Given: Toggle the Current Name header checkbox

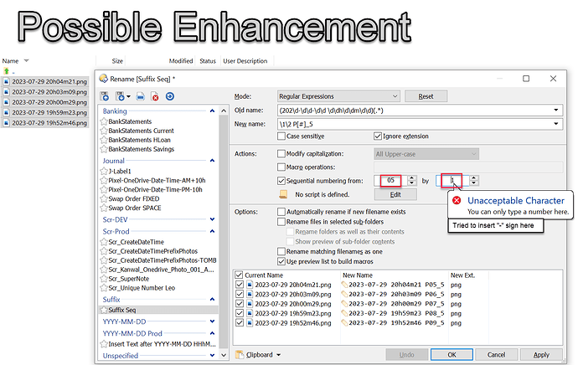Looking at the screenshot, I should [x=239, y=275].
